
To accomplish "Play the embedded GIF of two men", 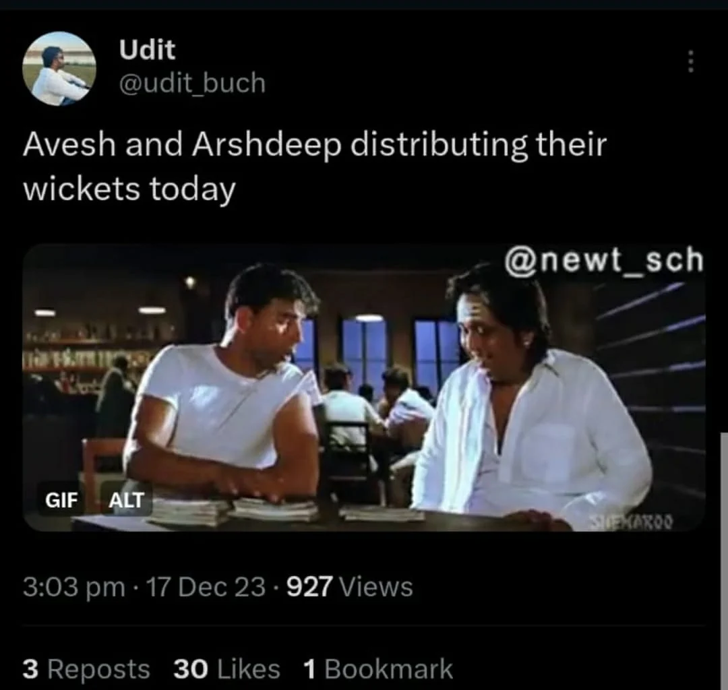I will (364, 387).
